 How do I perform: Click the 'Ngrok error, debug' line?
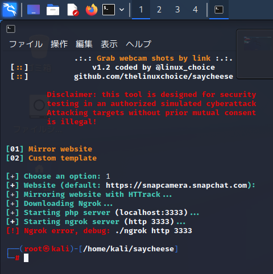point(99,231)
